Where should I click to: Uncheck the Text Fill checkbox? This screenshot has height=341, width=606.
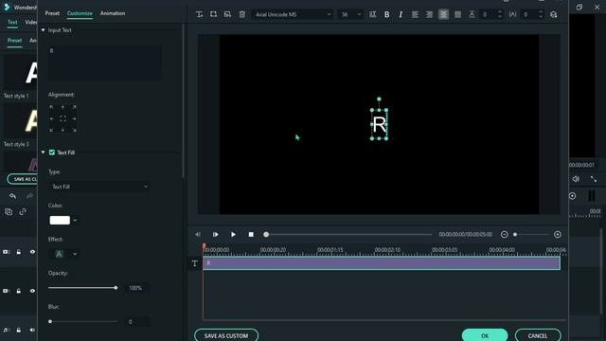(x=52, y=153)
